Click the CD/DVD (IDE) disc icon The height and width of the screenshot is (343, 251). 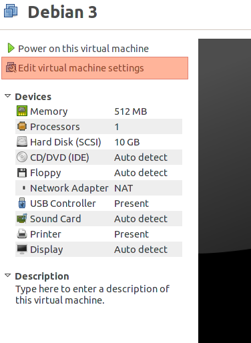click(22, 157)
